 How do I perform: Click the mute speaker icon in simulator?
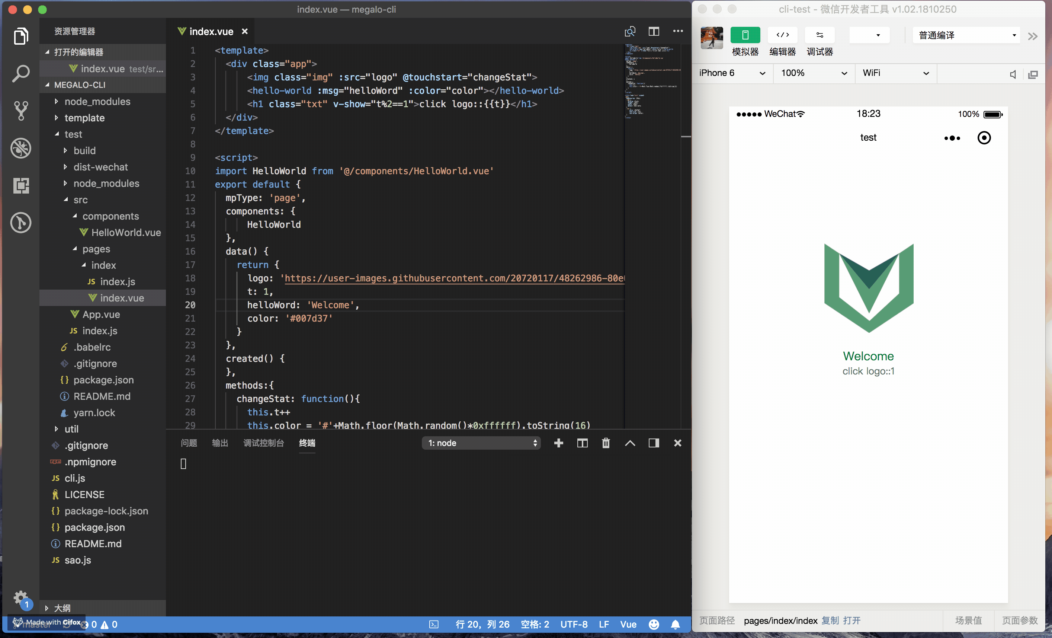(1012, 74)
